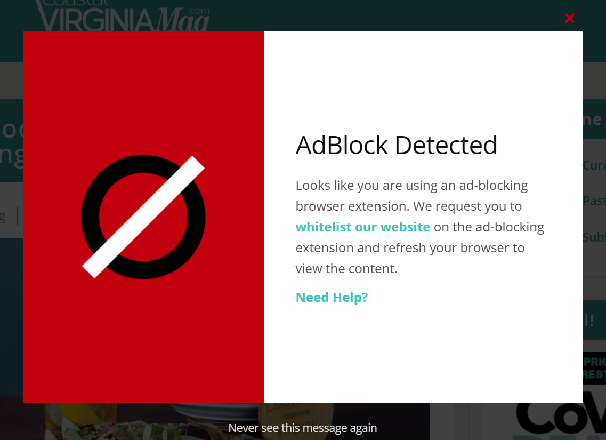Click the 'Need Help?' link
The image size is (606, 440).
click(332, 297)
